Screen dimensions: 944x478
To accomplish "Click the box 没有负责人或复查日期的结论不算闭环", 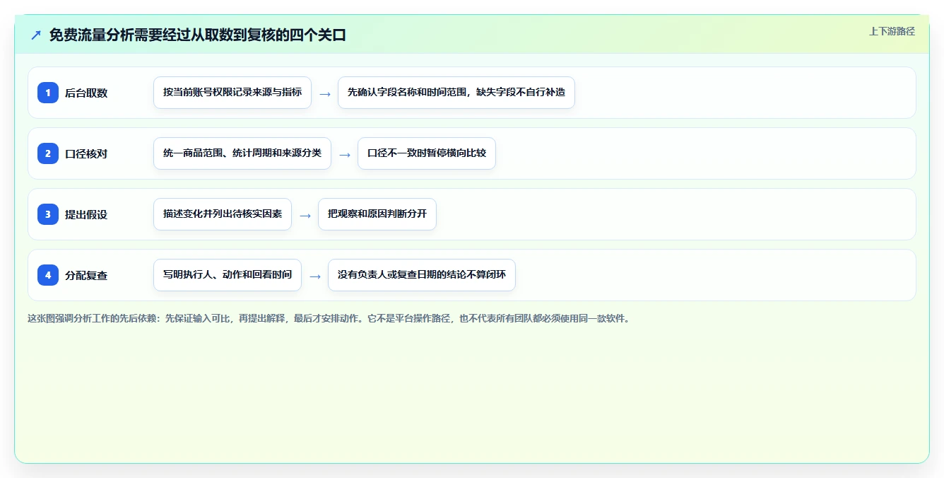I will [x=422, y=275].
